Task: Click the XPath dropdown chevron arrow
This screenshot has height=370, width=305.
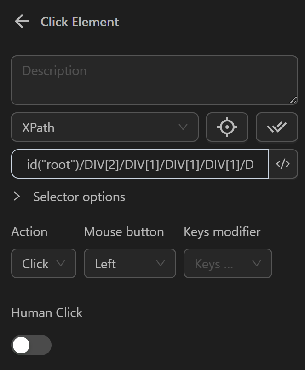Action: 184,127
